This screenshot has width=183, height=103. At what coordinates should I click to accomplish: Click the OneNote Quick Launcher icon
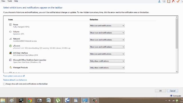coord(10,60)
